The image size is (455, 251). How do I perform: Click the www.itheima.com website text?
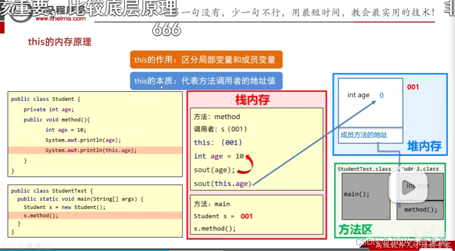pos(61,19)
